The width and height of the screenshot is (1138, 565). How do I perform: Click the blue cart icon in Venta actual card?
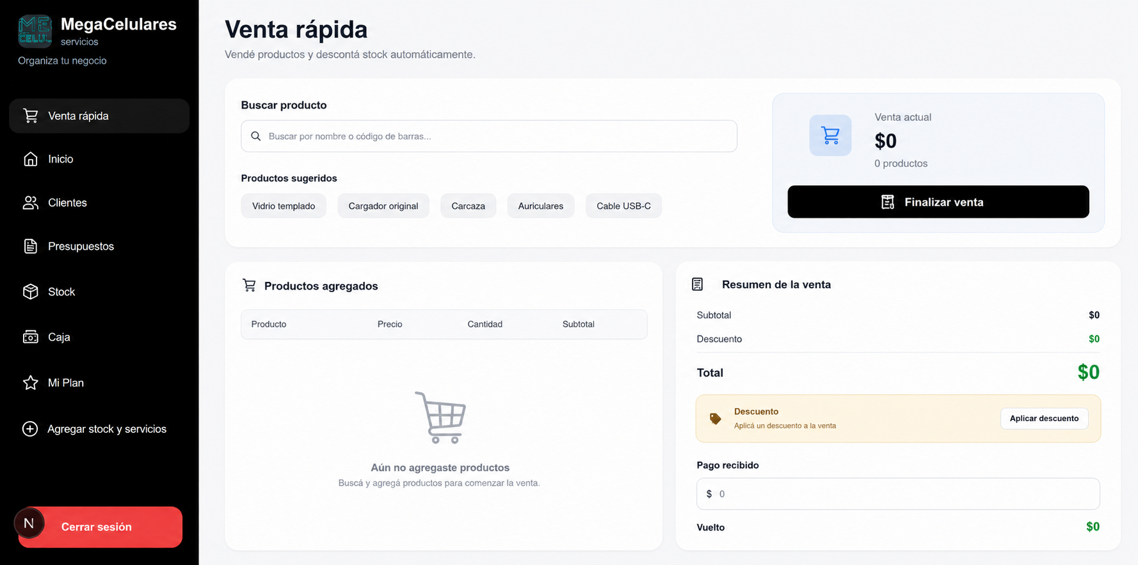point(830,135)
